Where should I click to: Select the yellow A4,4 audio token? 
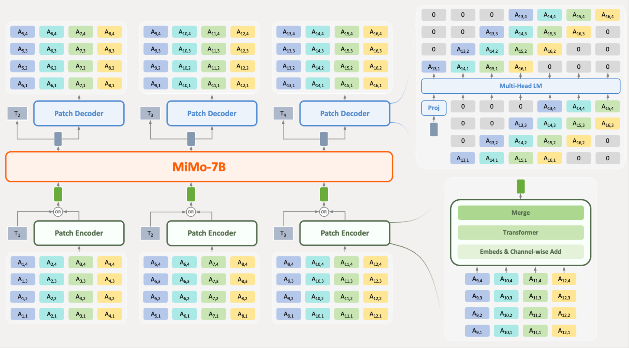pyautogui.click(x=109, y=263)
